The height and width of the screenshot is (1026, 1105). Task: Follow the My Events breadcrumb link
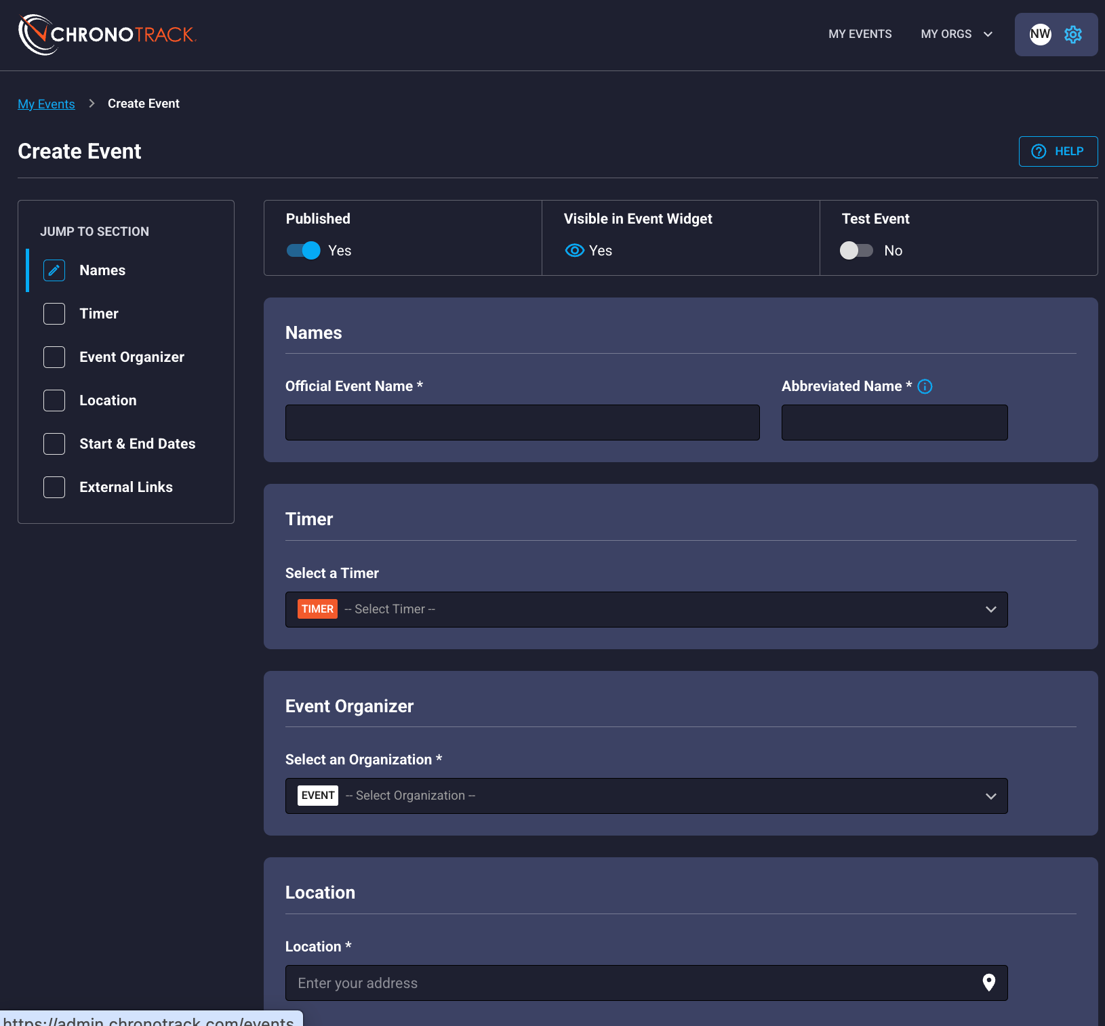click(46, 104)
